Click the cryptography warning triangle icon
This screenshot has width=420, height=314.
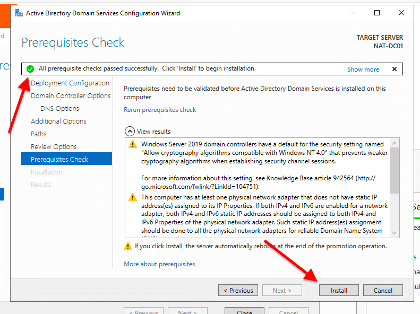(133, 144)
